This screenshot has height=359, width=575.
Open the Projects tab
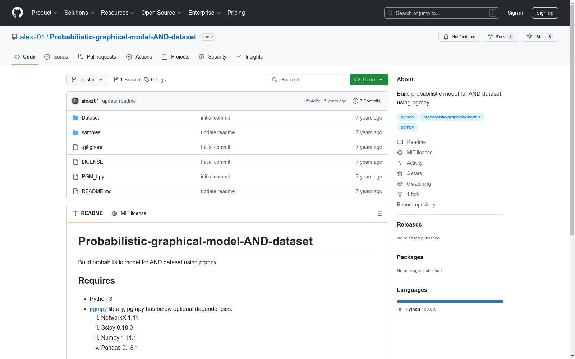click(x=175, y=57)
